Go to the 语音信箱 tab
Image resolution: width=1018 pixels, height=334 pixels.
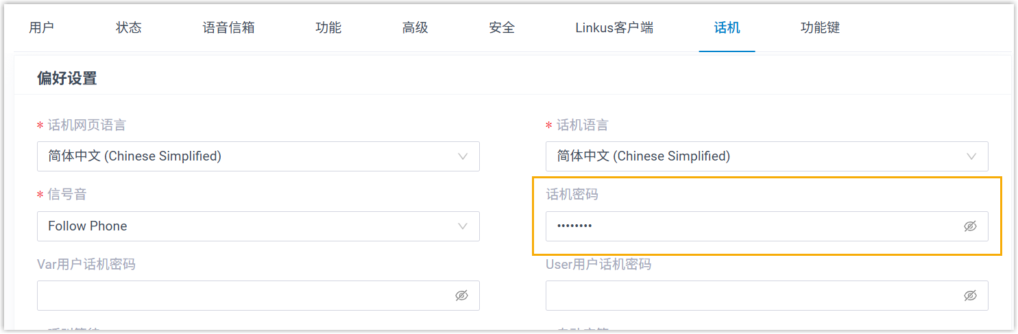click(229, 28)
